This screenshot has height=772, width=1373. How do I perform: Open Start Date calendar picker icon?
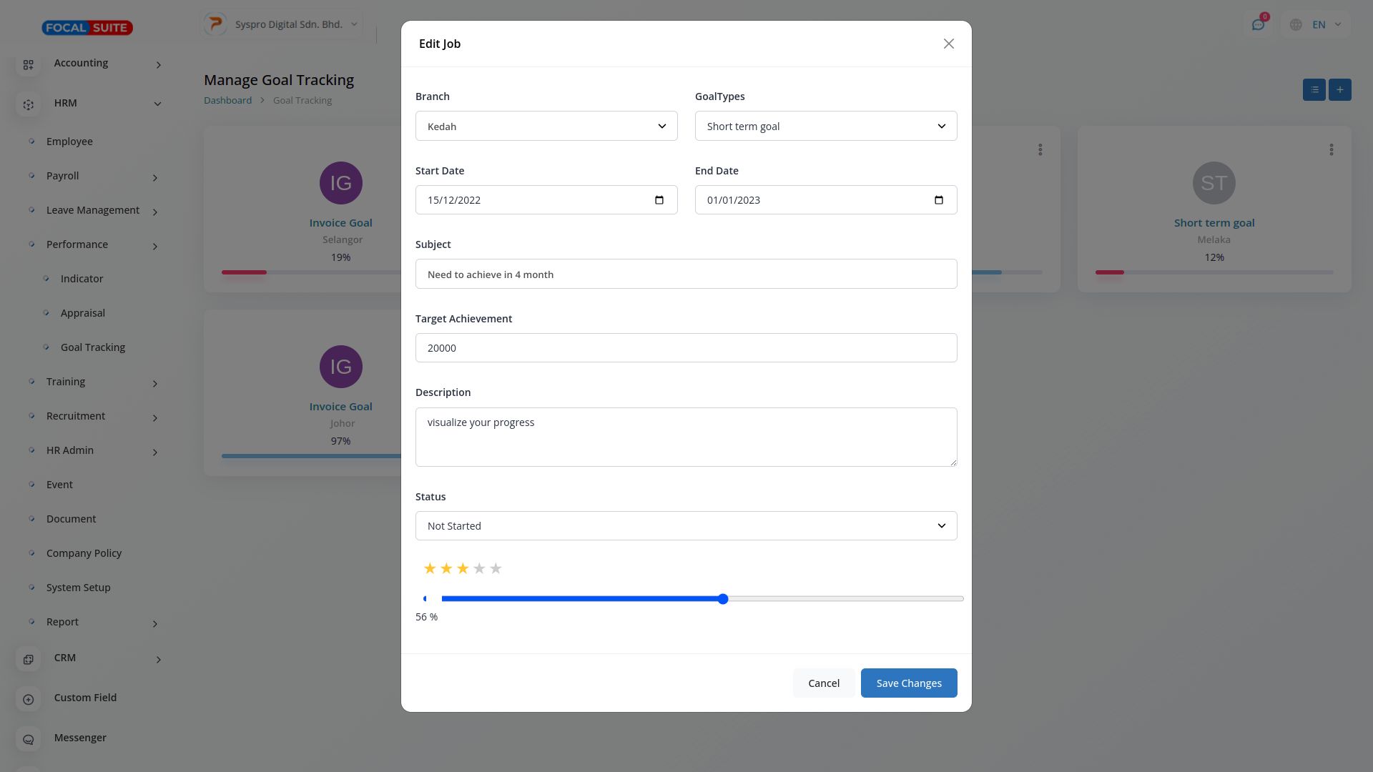[x=659, y=200]
